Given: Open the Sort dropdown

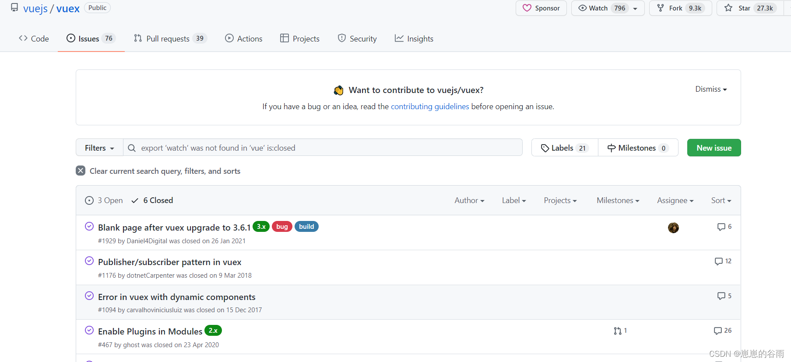Looking at the screenshot, I should 721,200.
